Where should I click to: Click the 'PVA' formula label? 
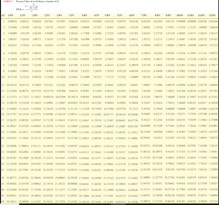19,9
